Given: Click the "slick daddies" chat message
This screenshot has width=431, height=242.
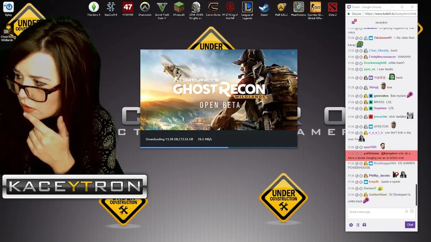Looking at the screenshot, I should pos(397,117).
